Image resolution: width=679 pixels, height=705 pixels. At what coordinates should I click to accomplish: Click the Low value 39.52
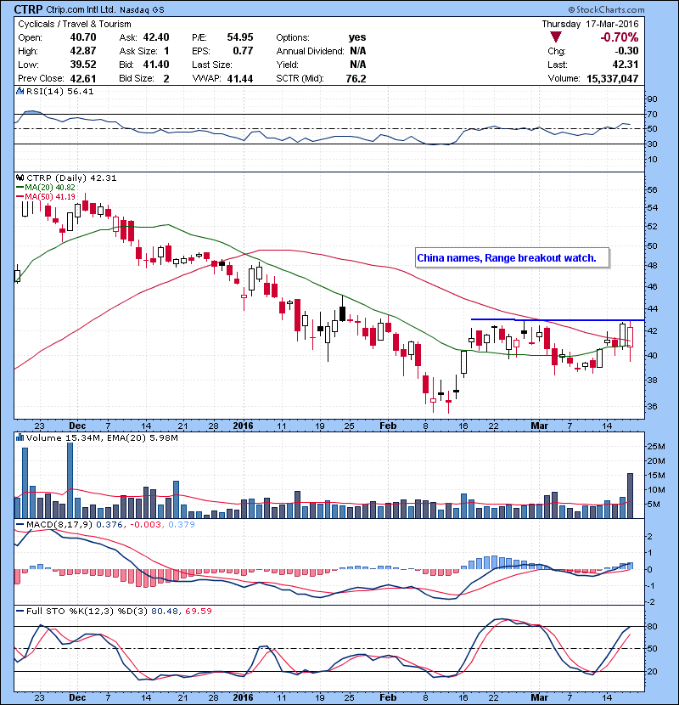[x=83, y=65]
